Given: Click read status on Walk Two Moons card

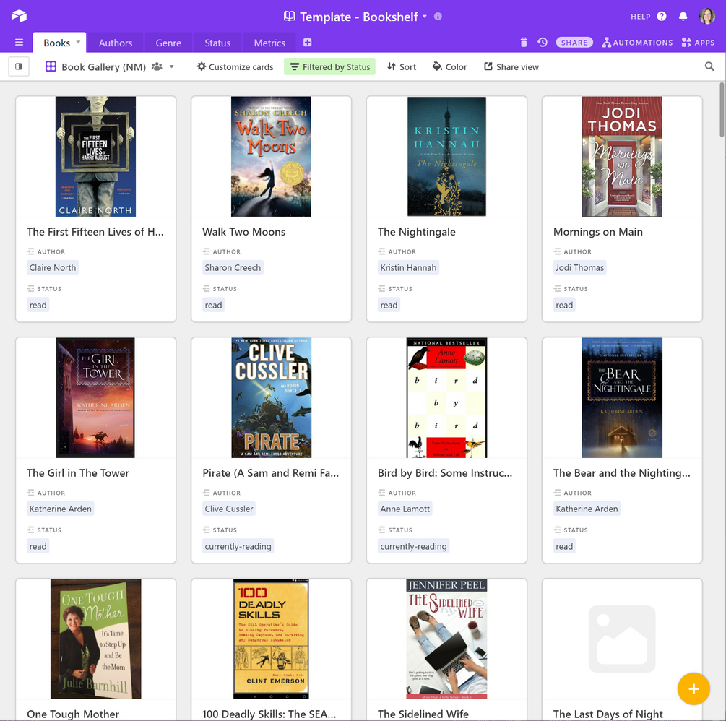Looking at the screenshot, I should click(x=213, y=305).
